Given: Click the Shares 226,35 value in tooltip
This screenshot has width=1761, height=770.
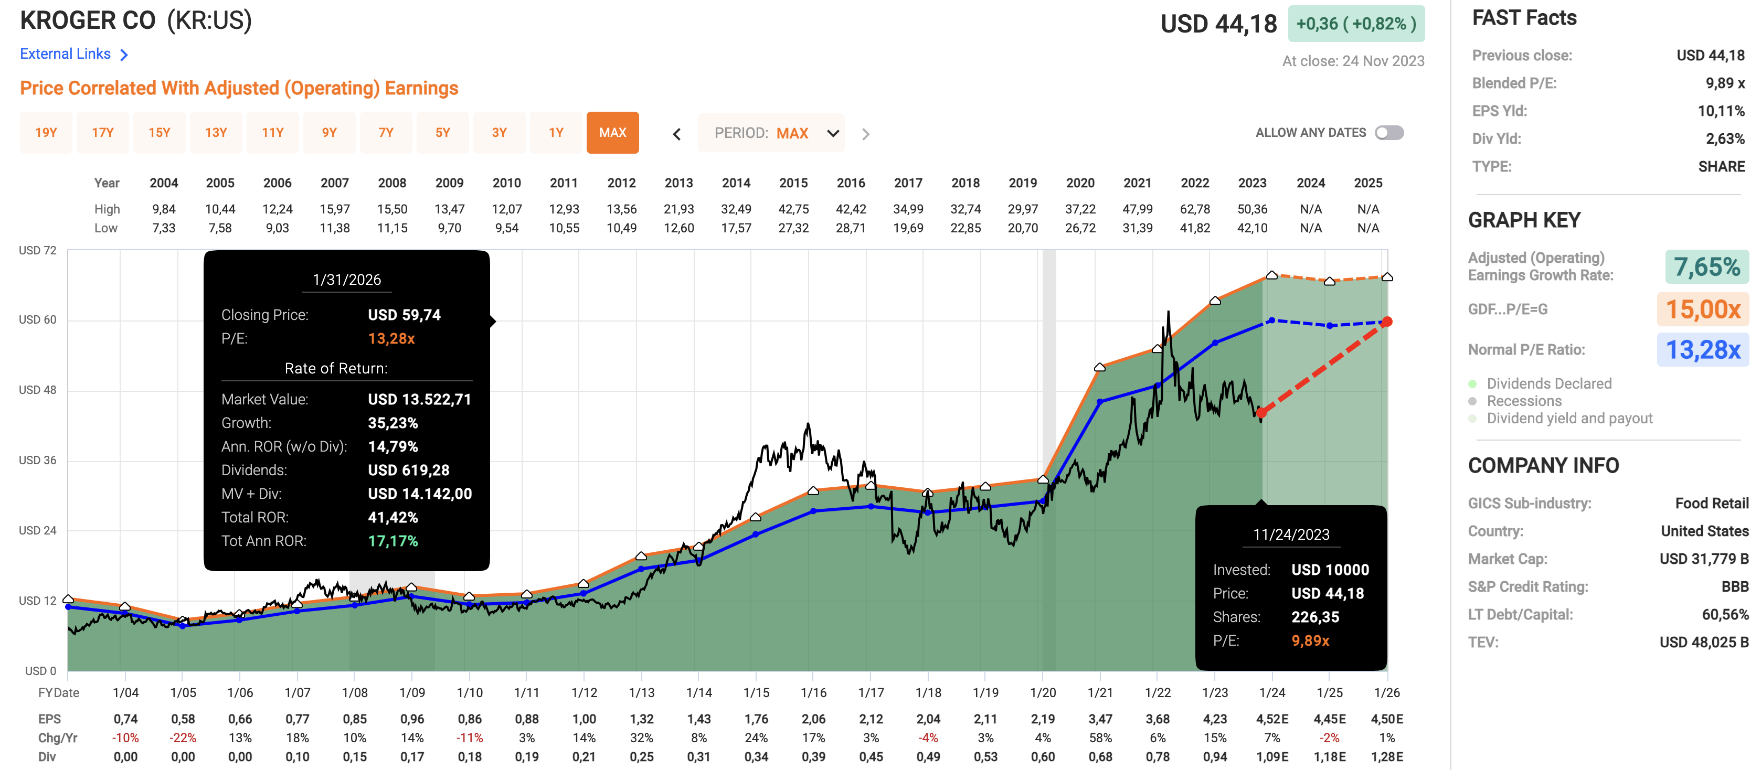Looking at the screenshot, I should (1316, 617).
